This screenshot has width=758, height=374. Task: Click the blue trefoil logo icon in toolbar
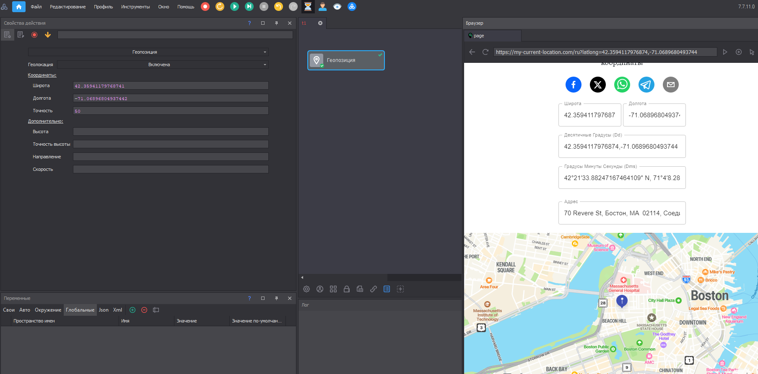(x=352, y=7)
